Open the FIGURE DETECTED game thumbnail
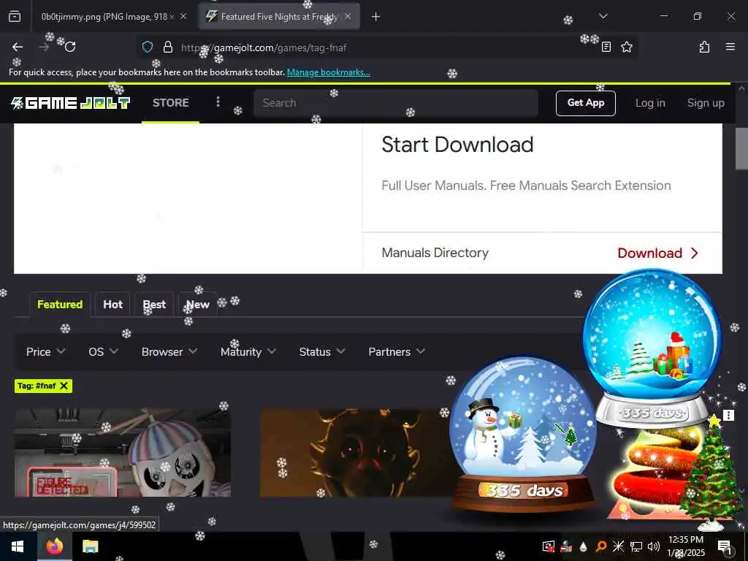The height and width of the screenshot is (561, 748). click(x=123, y=453)
